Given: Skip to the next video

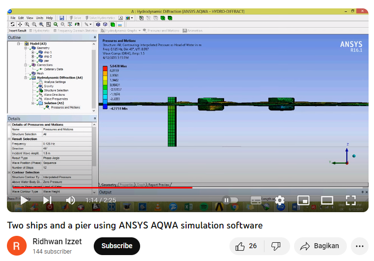Looking at the screenshot, I should (47, 200).
